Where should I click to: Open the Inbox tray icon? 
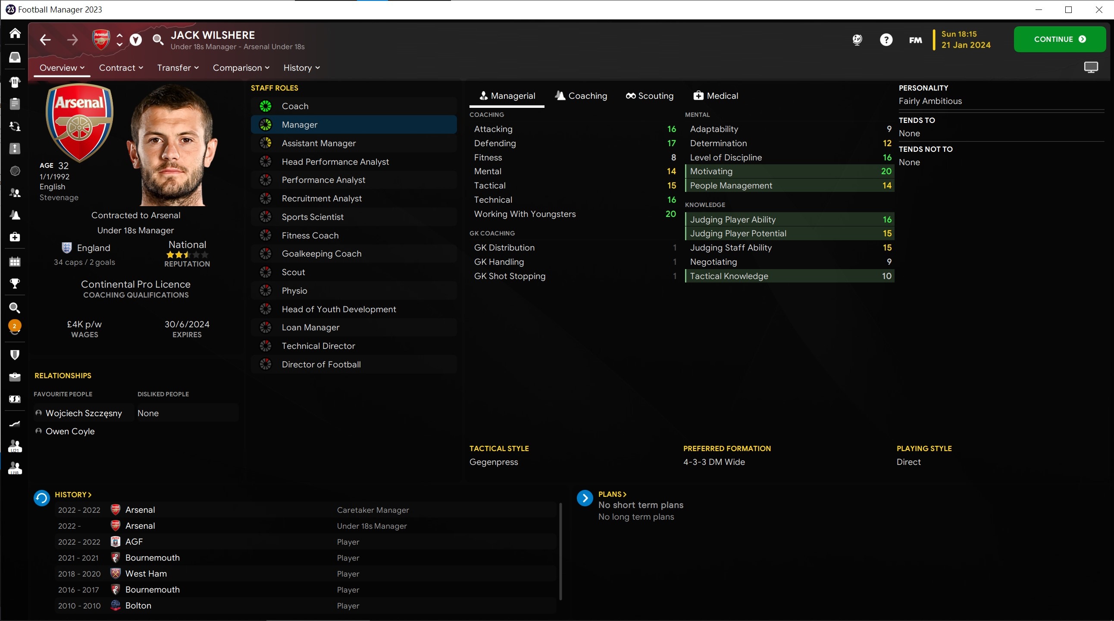click(15, 57)
